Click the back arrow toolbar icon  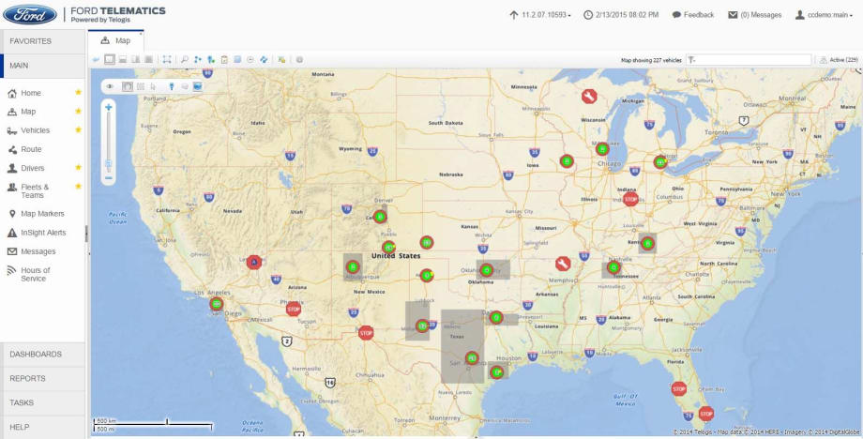(x=97, y=59)
